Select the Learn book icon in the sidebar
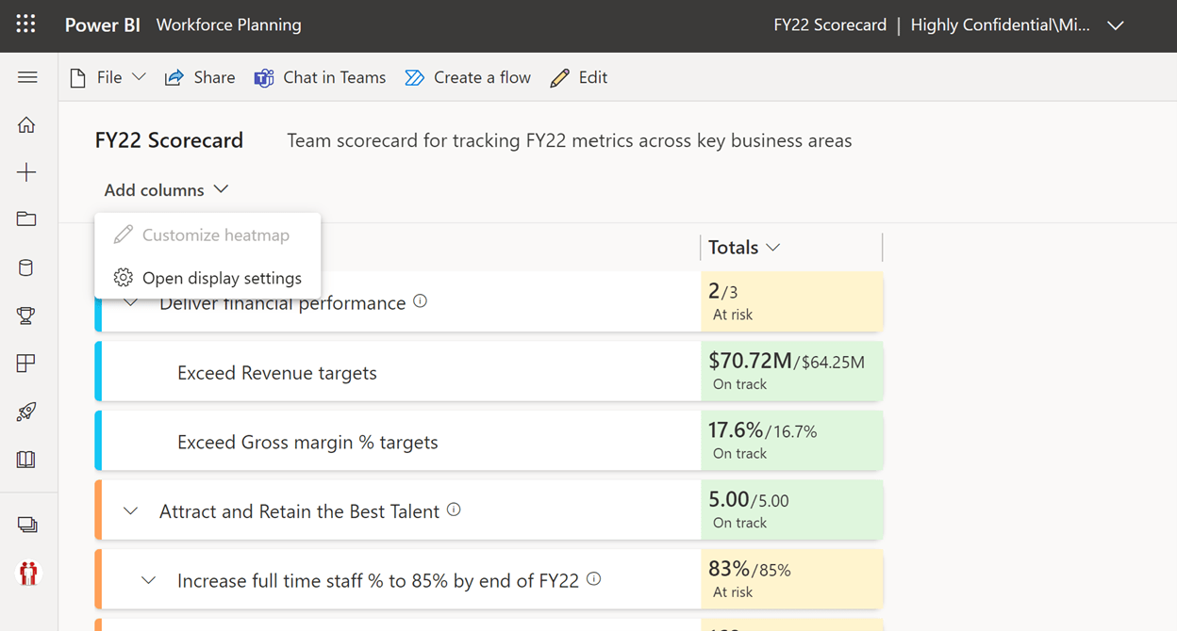The width and height of the screenshot is (1177, 631). click(26, 460)
